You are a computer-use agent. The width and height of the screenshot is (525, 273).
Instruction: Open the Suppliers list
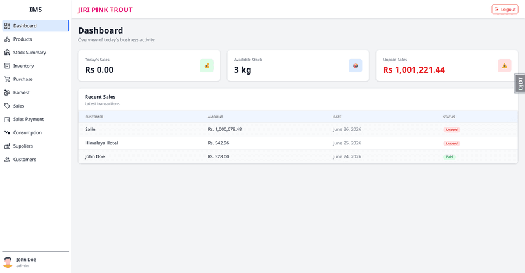coord(36,146)
